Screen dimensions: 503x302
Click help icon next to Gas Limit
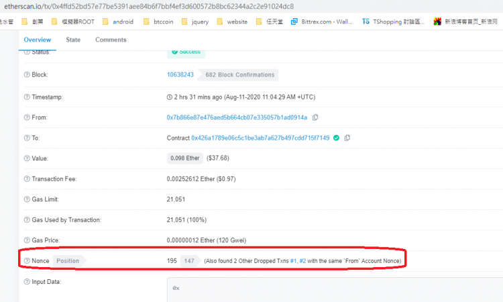27,199
